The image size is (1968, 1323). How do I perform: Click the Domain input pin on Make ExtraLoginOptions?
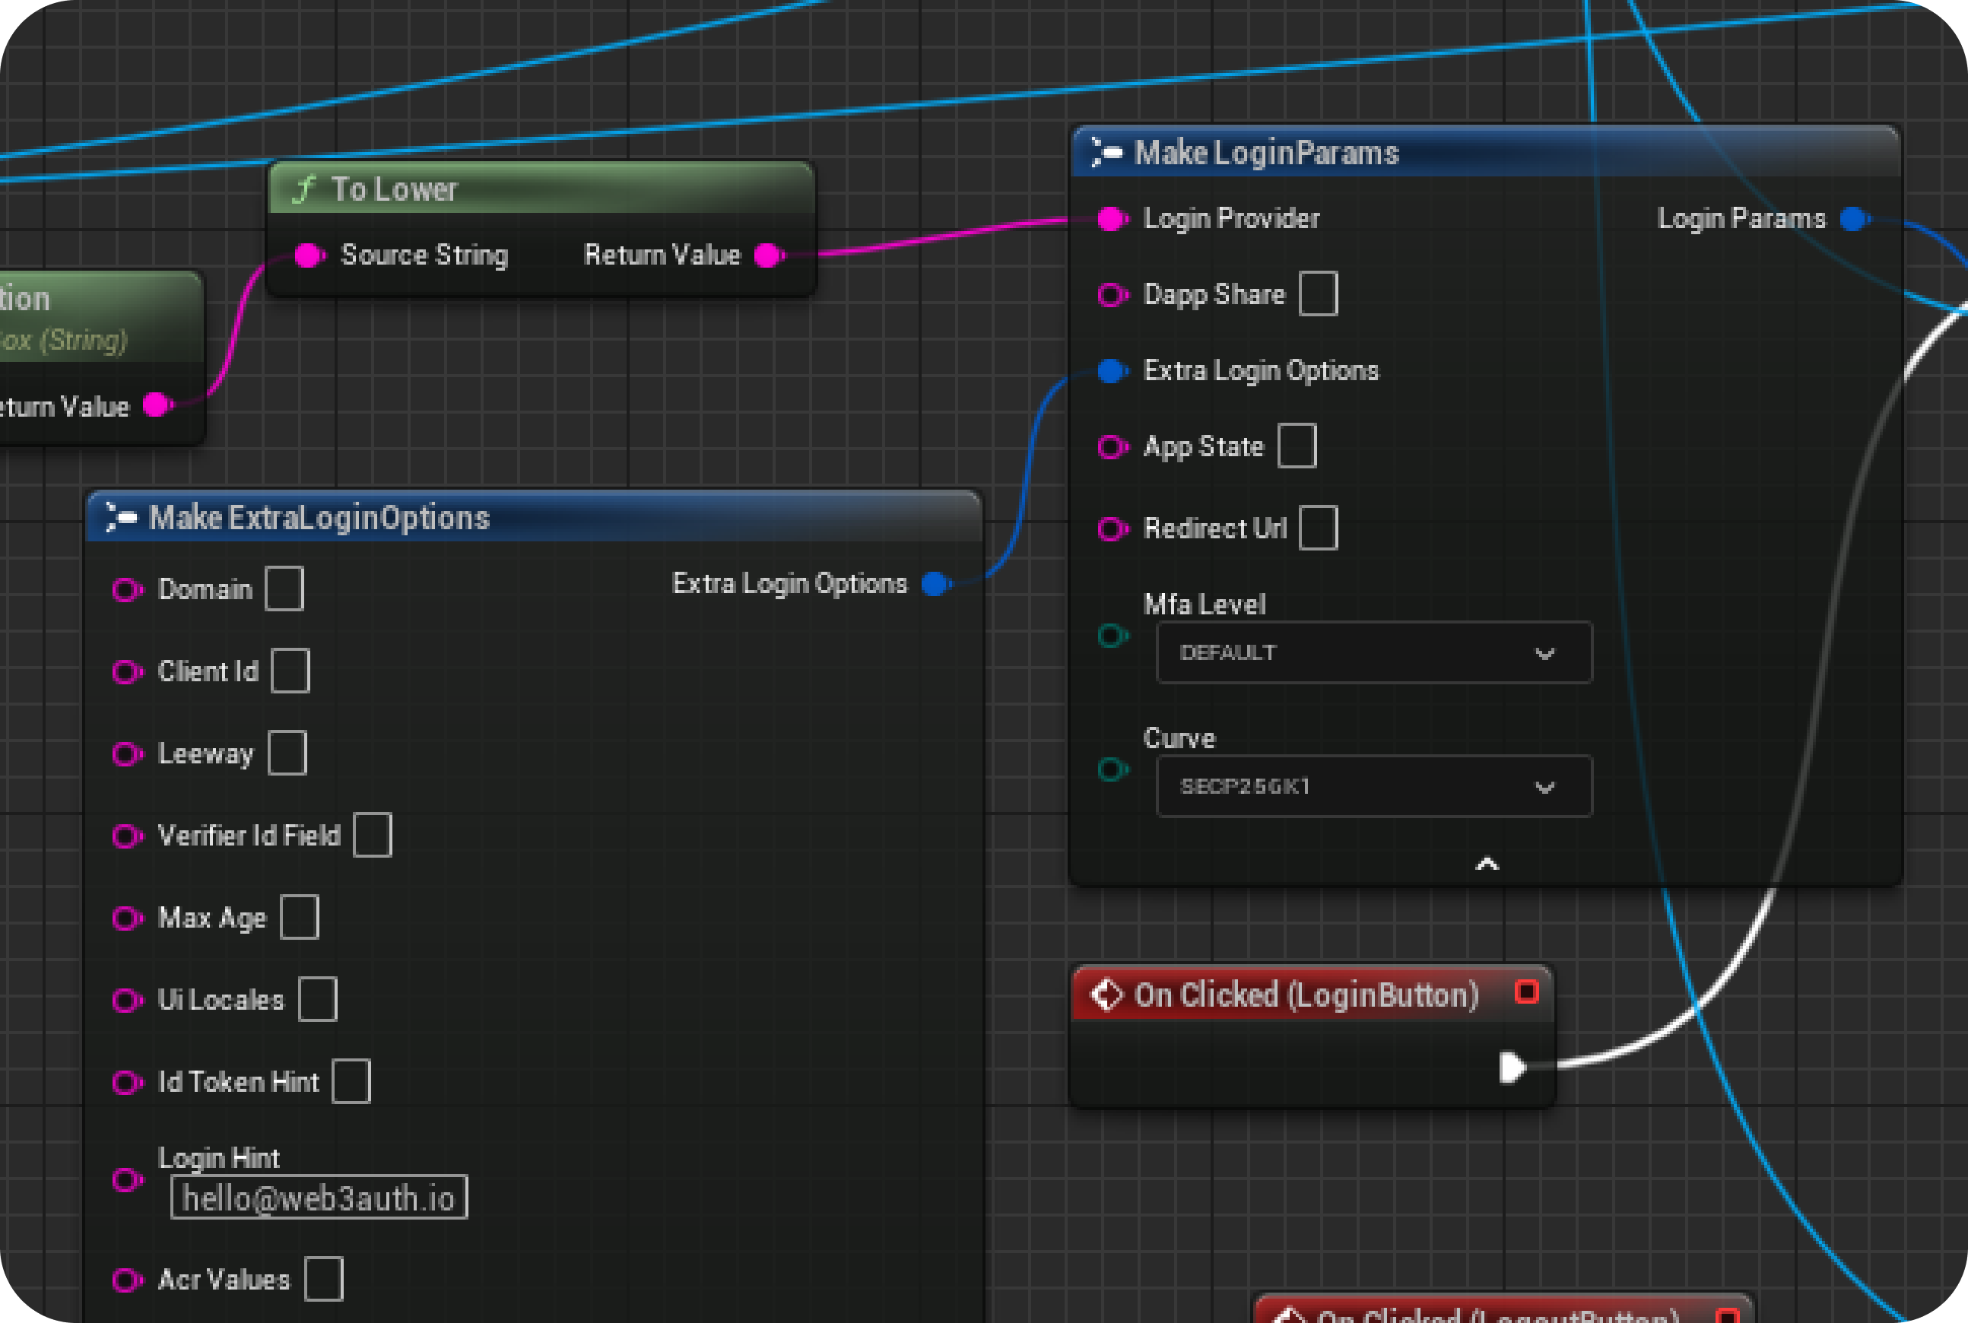point(129,590)
